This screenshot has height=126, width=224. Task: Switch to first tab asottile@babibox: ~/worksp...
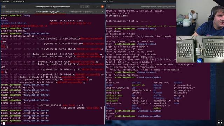click(16, 12)
